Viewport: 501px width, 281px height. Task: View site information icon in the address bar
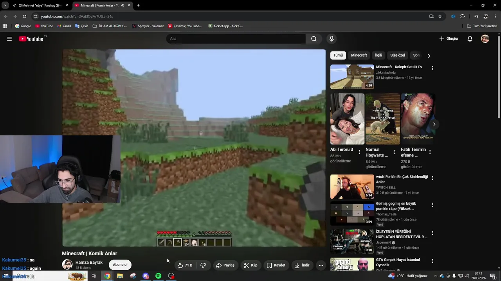36,16
